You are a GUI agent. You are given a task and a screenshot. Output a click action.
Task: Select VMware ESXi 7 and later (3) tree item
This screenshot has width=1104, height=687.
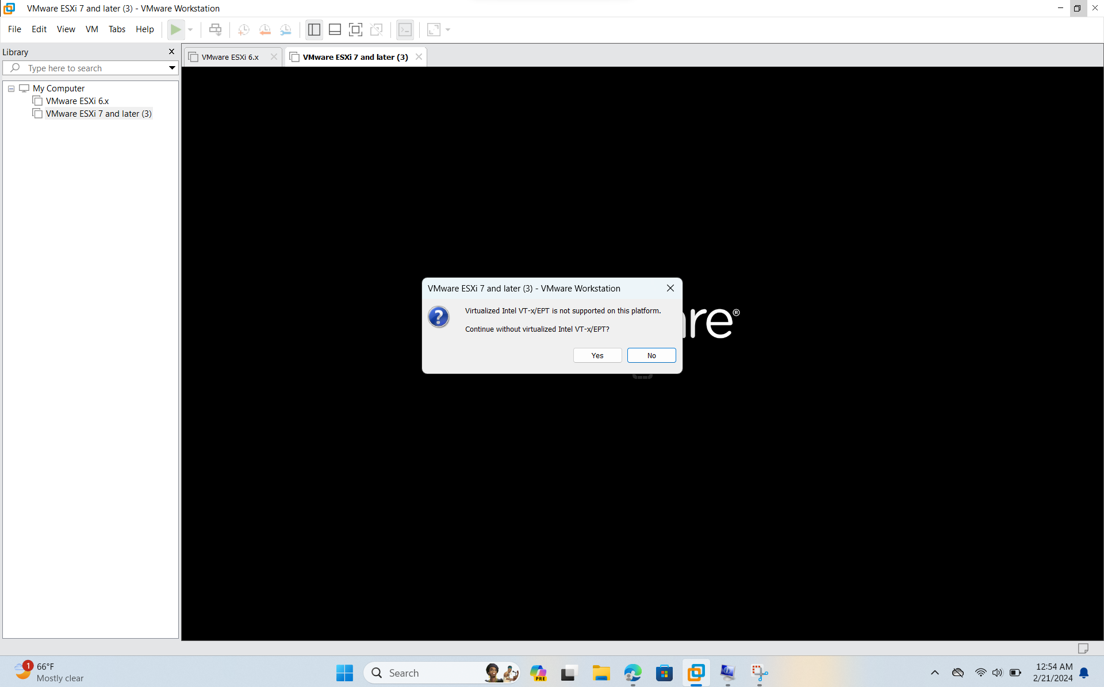pyautogui.click(x=99, y=114)
